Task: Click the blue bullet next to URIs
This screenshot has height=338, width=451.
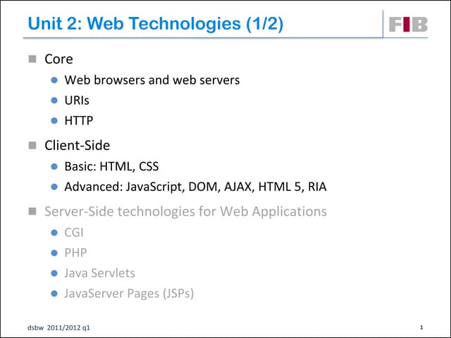Action: coord(54,101)
